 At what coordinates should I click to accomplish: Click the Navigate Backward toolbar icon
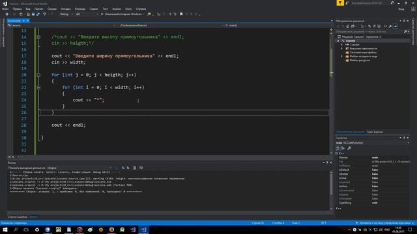click(x=7, y=14)
